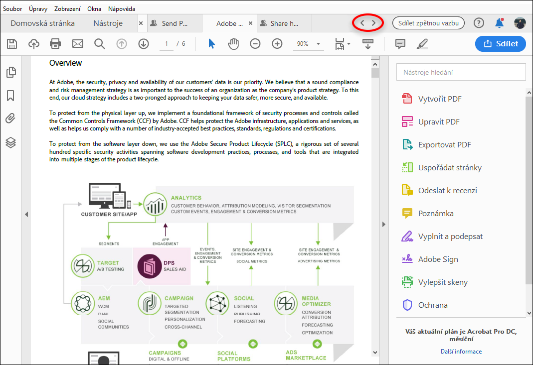The image size is (533, 365).
Task: Select the Hand pan tool
Action: tap(233, 44)
